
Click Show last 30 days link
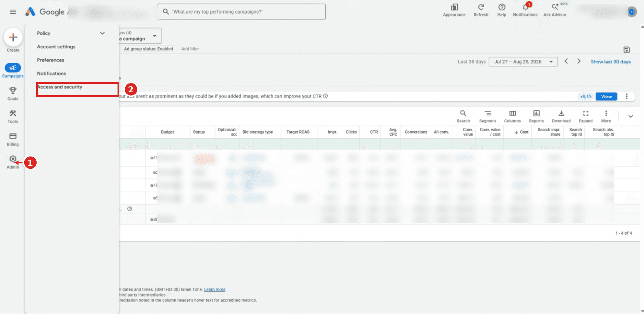(611, 62)
